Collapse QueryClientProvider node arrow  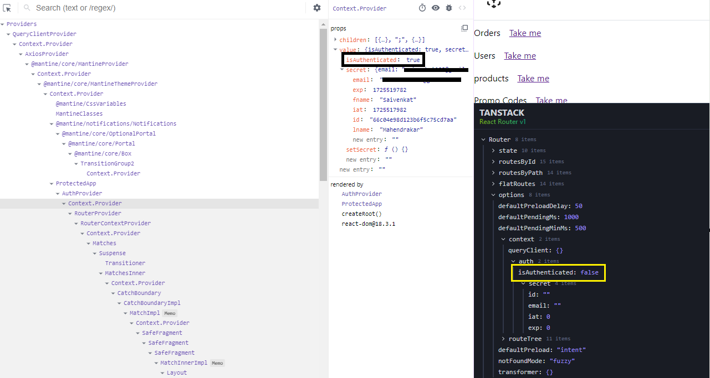click(x=9, y=34)
